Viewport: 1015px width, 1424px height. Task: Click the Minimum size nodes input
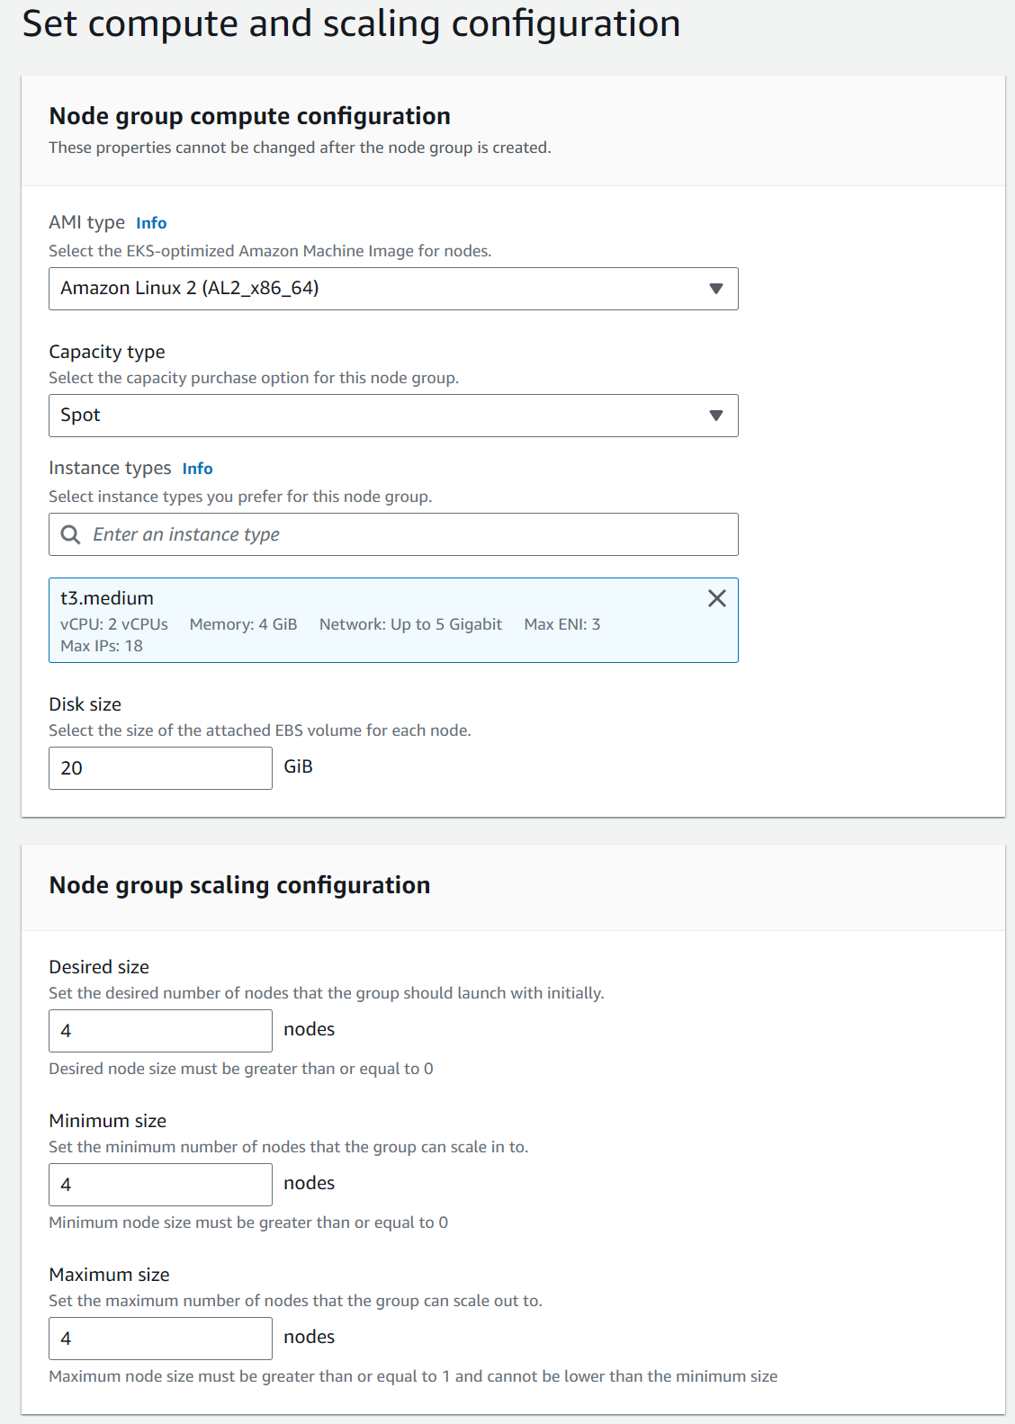pos(160,1185)
